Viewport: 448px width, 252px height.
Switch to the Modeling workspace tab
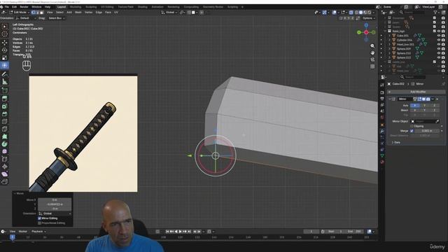point(76,7)
